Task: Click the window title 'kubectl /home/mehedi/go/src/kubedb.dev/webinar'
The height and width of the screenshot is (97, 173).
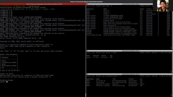Action: tap(86, 2)
